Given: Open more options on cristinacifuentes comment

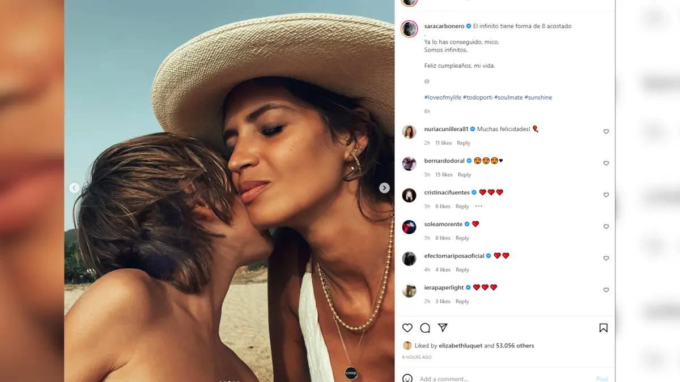Looking at the screenshot, I should (479, 206).
